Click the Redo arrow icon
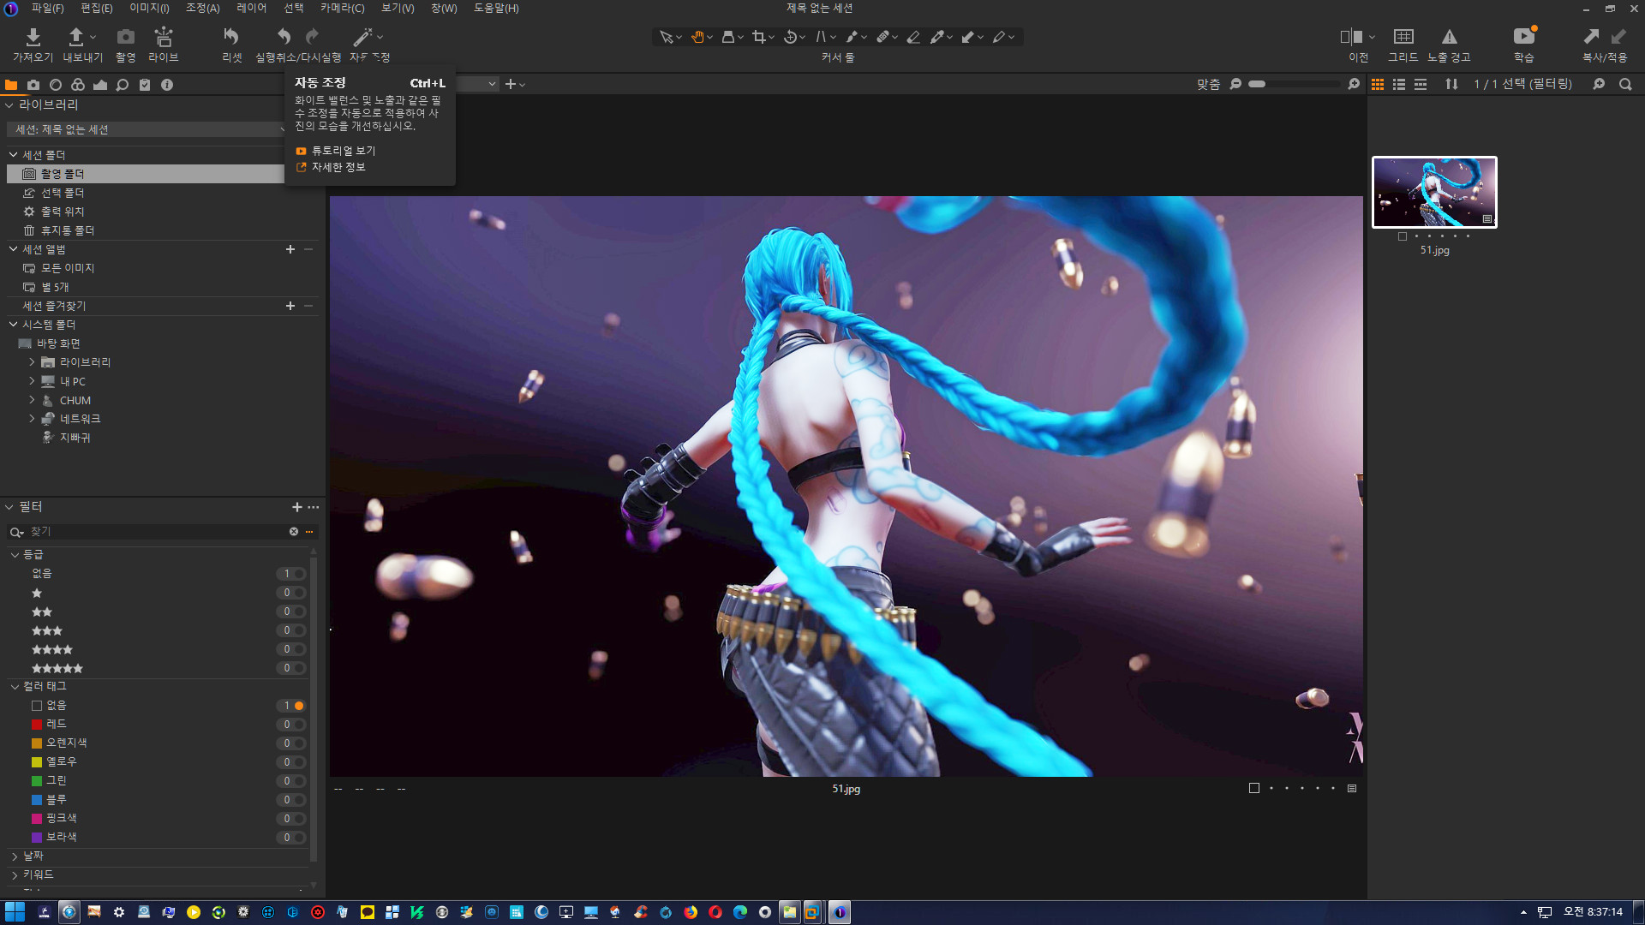Screen dimensions: 1645x925 tap(313, 36)
